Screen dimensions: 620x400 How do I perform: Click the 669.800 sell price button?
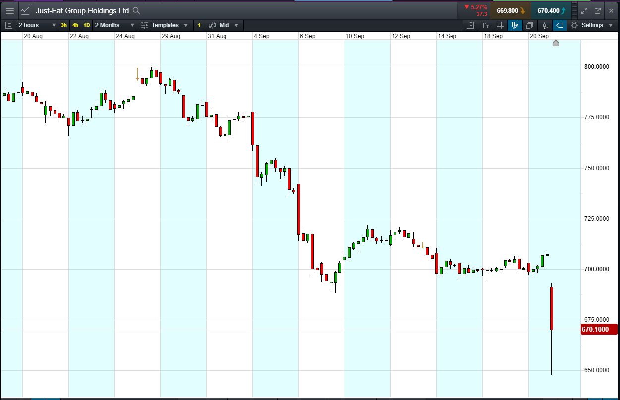click(510, 10)
